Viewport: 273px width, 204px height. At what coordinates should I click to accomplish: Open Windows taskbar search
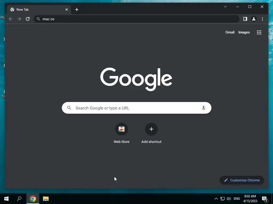pyautogui.click(x=19, y=199)
